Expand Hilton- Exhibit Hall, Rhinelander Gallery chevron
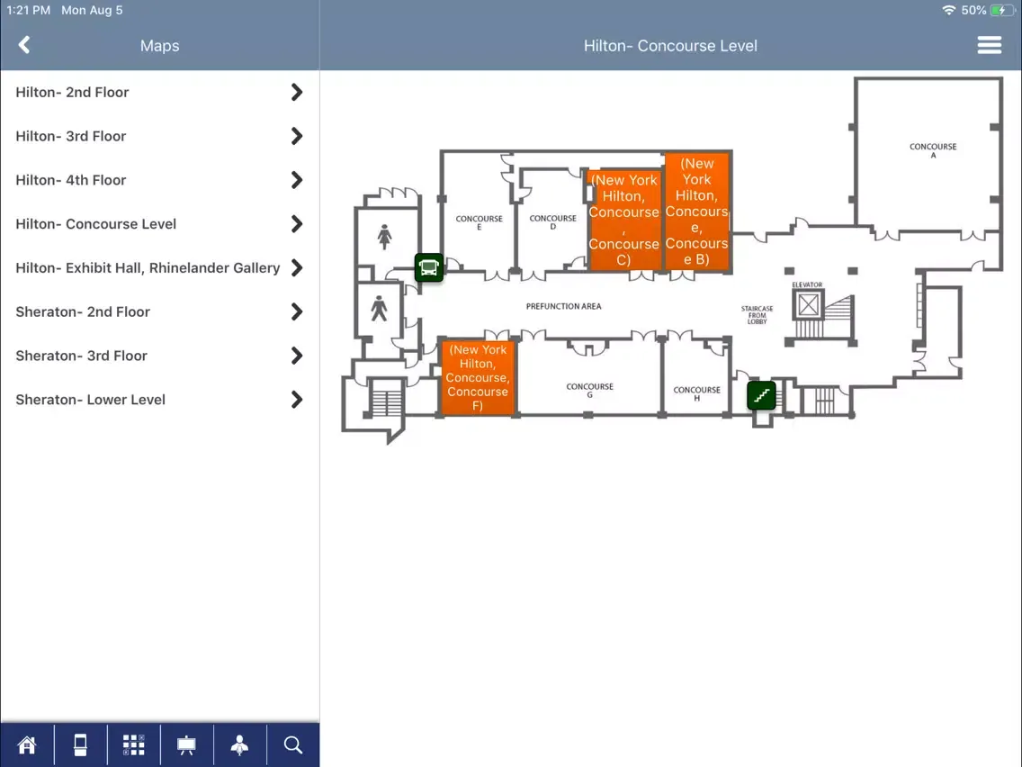Viewport: 1022px width, 767px height. 297,267
